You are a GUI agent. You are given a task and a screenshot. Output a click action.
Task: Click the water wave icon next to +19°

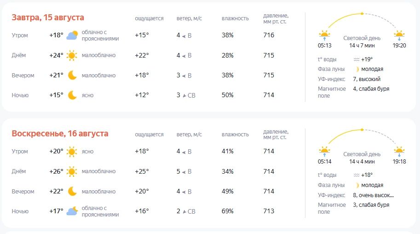coord(356,59)
